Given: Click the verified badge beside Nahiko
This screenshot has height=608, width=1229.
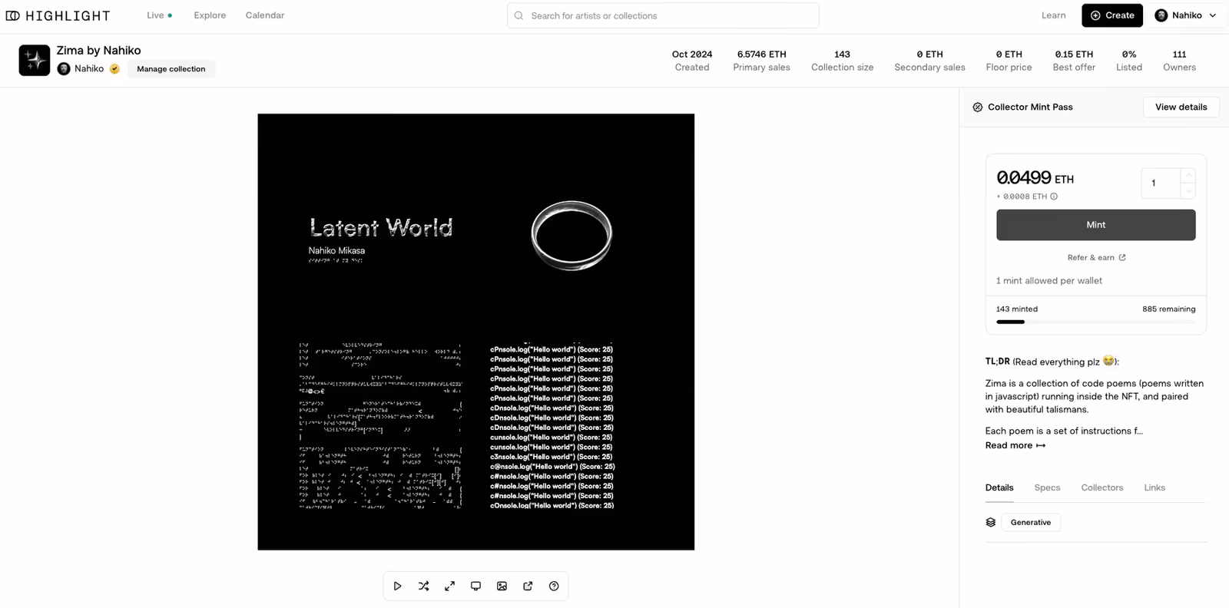Looking at the screenshot, I should pyautogui.click(x=114, y=68).
